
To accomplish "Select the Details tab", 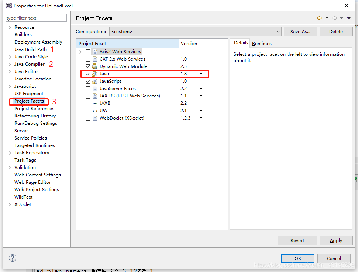I will point(241,43).
